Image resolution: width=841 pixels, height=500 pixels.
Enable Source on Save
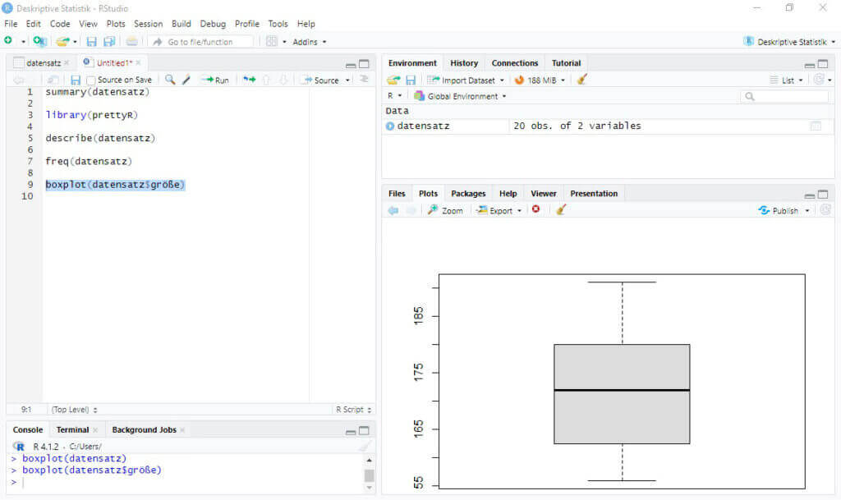coord(92,80)
